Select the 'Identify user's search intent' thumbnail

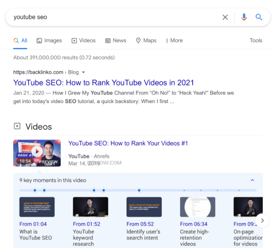(x=144, y=207)
